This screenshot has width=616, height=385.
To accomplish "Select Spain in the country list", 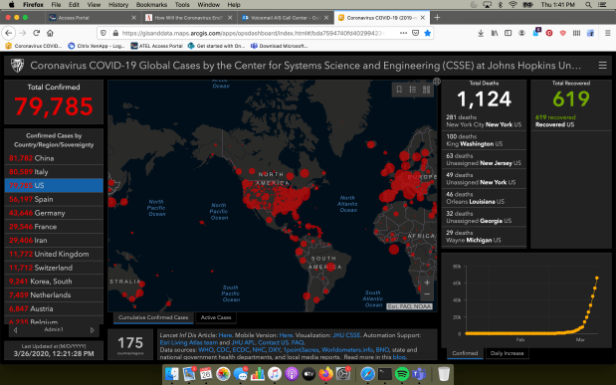I will pos(54,199).
